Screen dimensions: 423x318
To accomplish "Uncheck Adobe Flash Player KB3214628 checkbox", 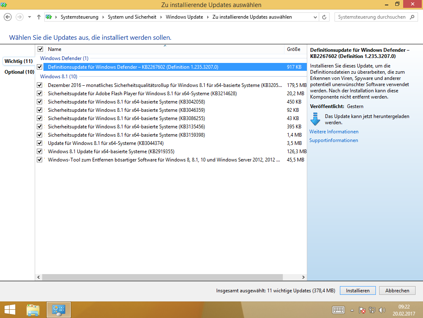I will click(x=40, y=94).
